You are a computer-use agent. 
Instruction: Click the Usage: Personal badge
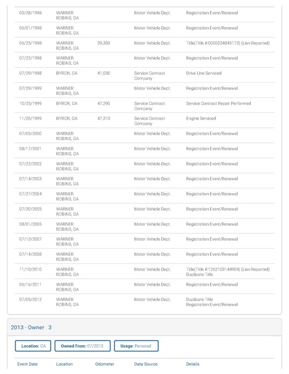coord(136,346)
